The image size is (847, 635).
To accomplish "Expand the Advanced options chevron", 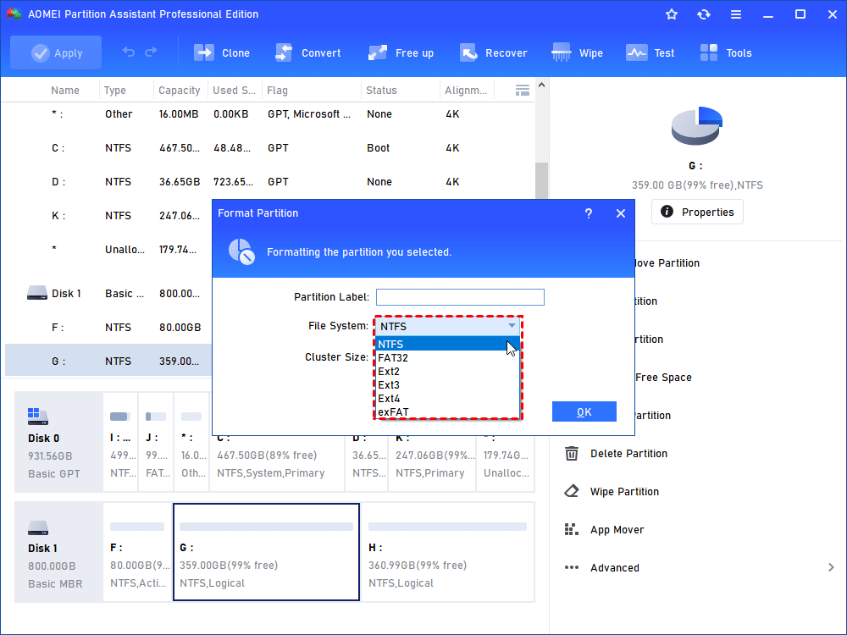I will (x=831, y=567).
